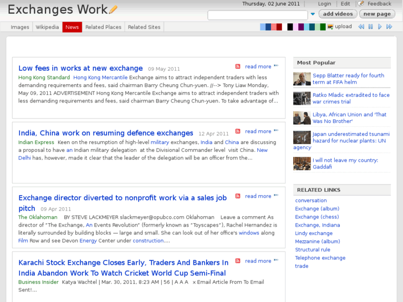Click the pencil edit icon beside Exchanges Work
Image resolution: width=403 pixels, height=302 pixels.
coord(113,9)
